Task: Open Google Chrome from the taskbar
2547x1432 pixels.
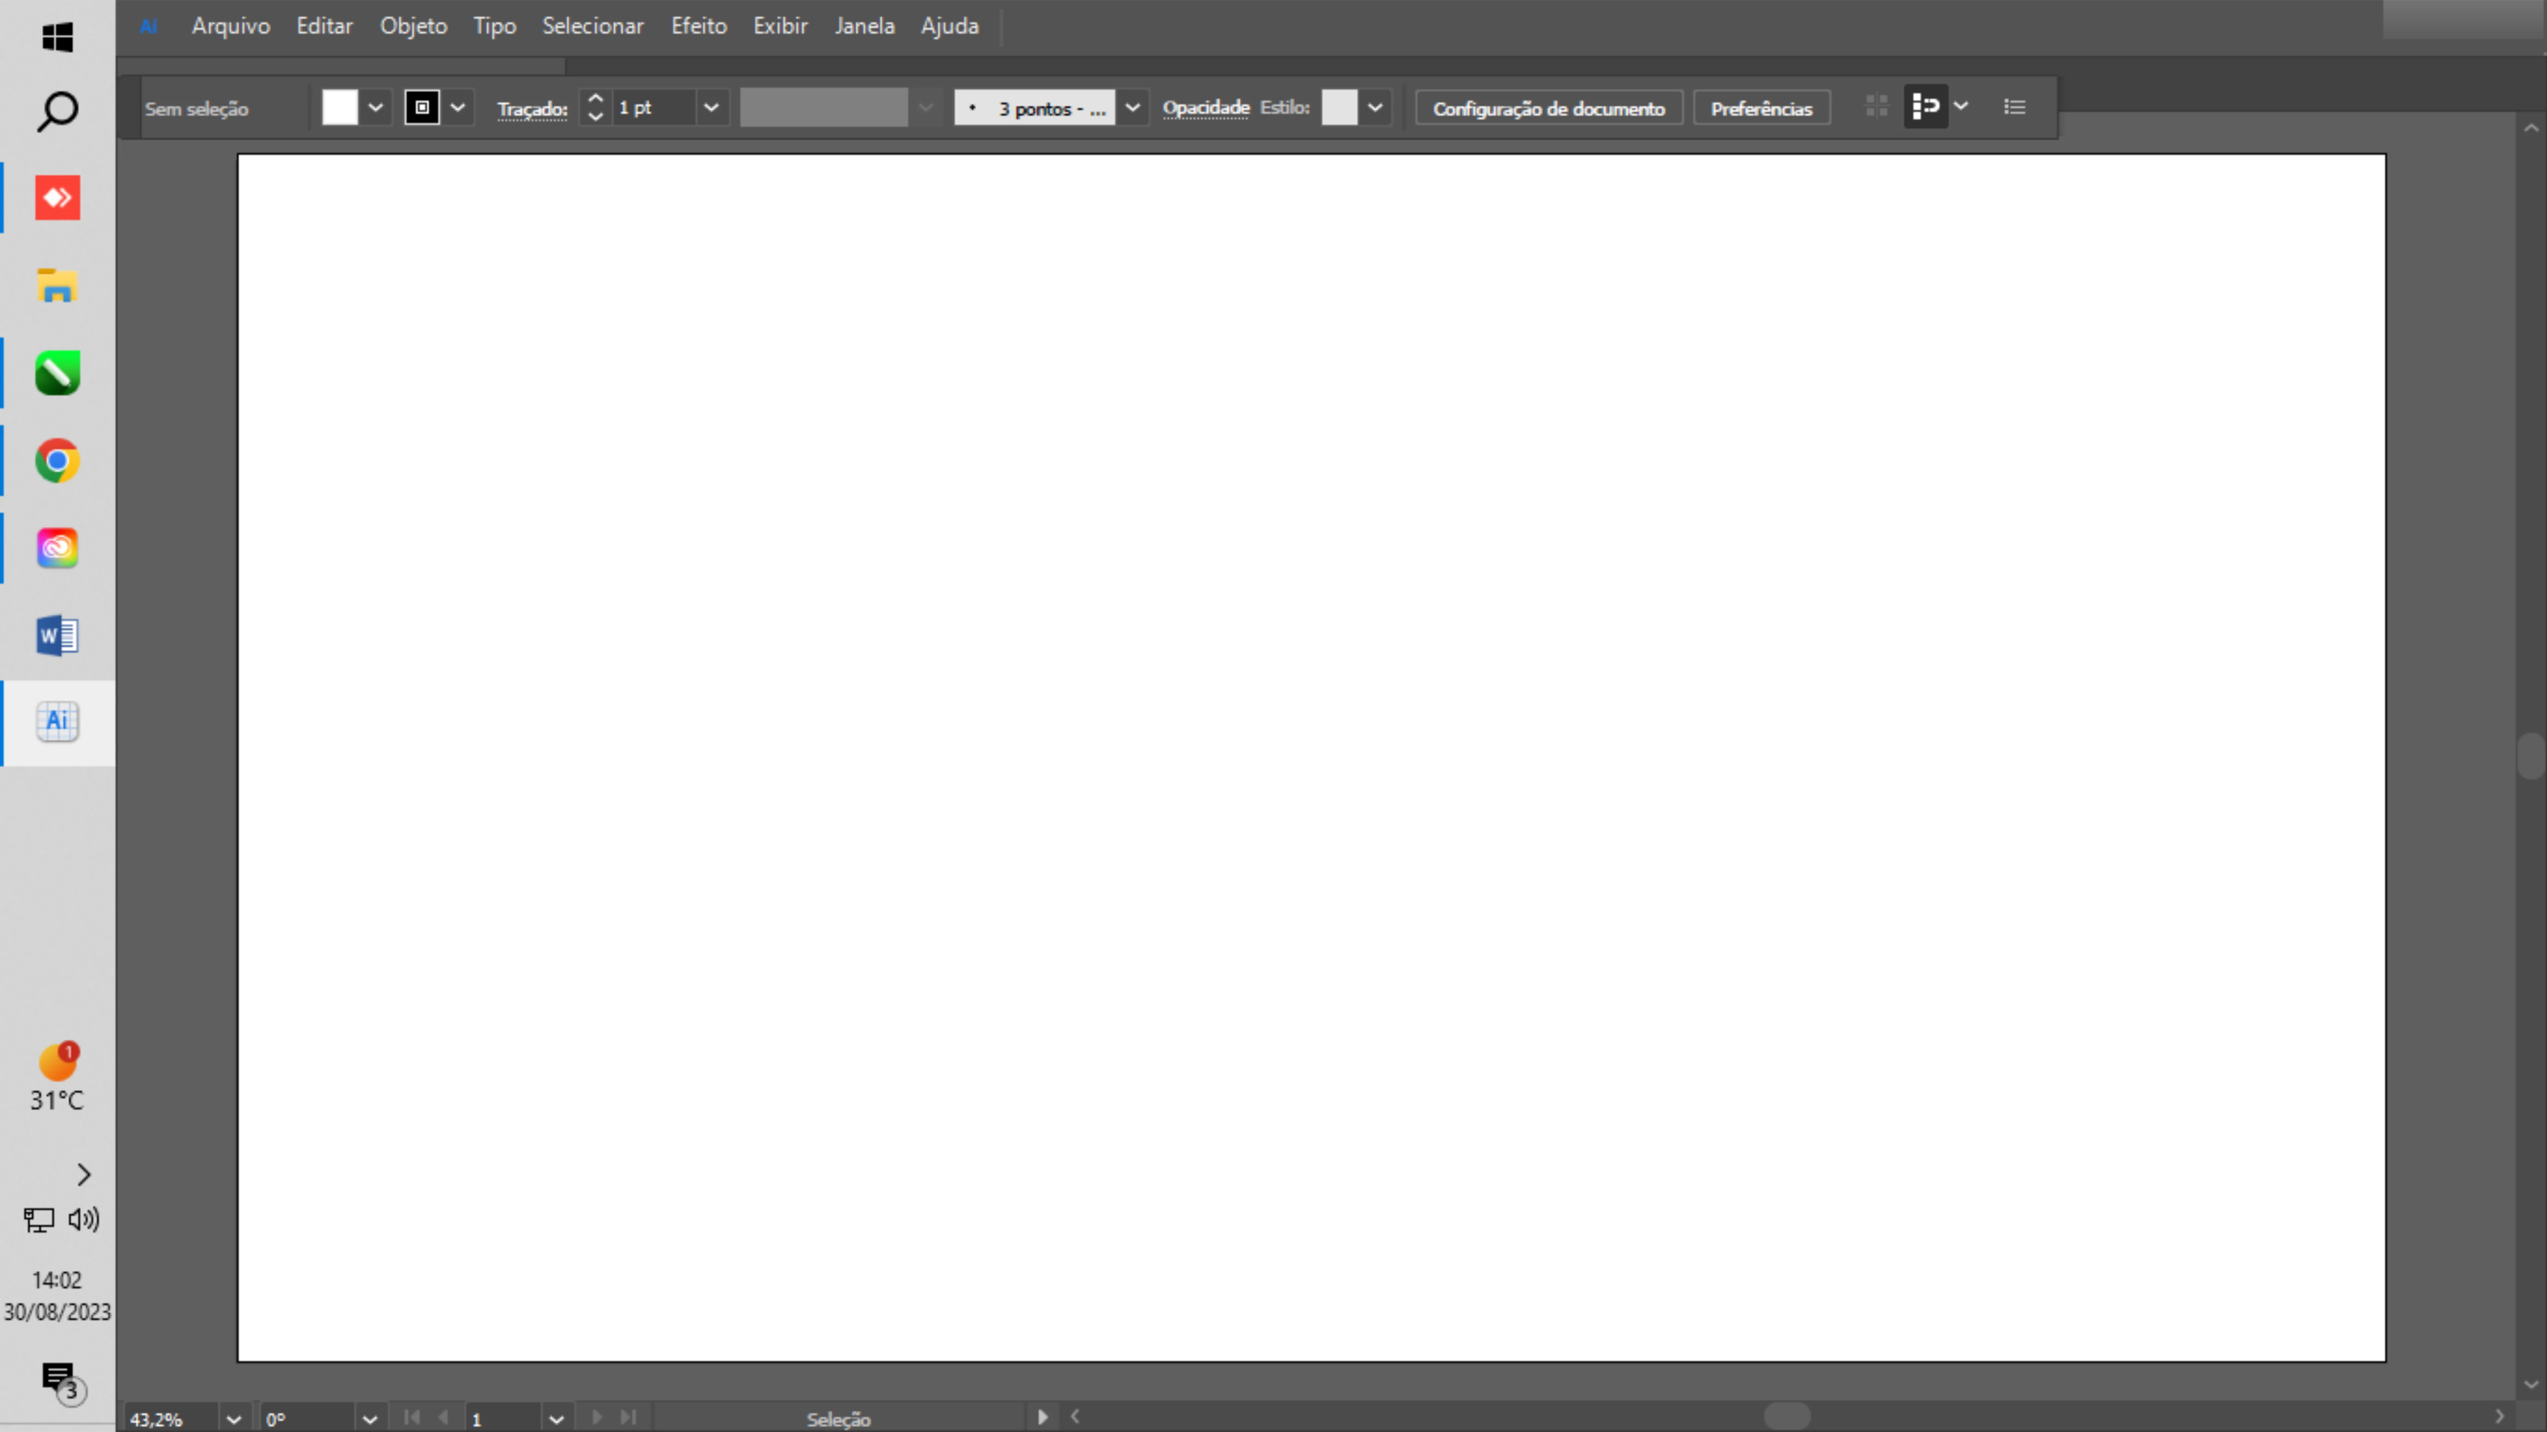Action: [x=57, y=461]
